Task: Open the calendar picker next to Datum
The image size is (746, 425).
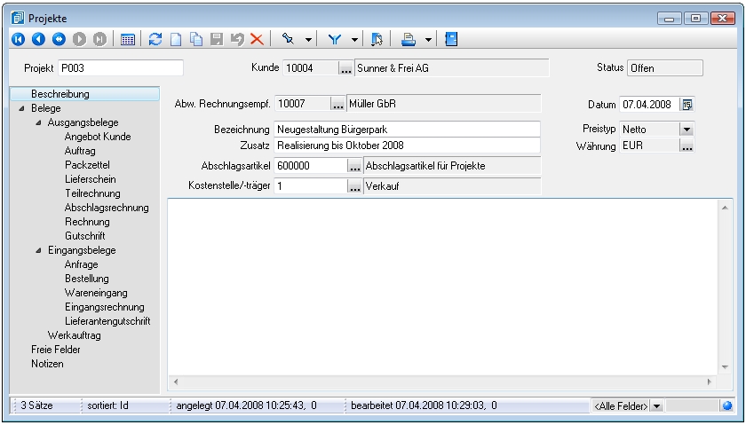Action: [x=686, y=105]
